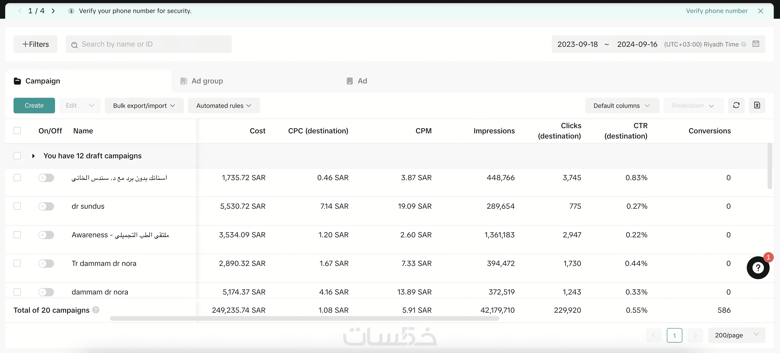Expand the 12 draft campaigns row

click(x=33, y=156)
